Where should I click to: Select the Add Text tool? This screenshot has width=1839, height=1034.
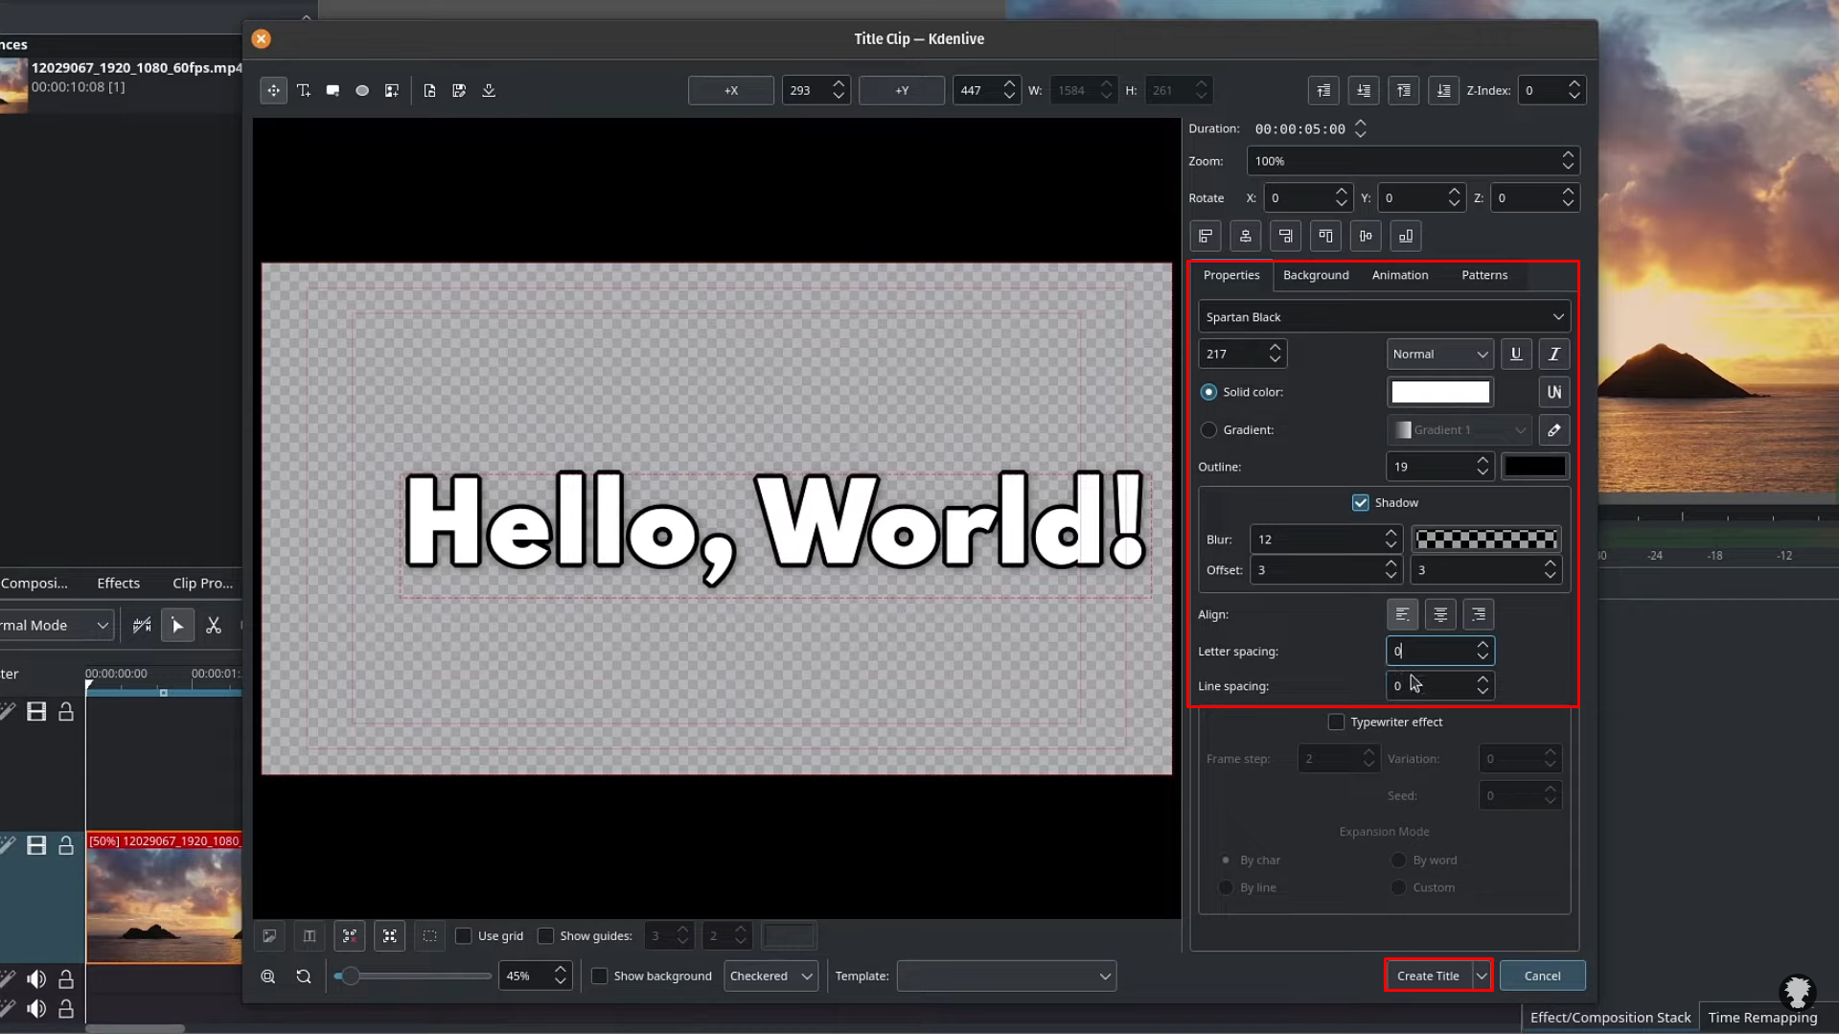(304, 90)
